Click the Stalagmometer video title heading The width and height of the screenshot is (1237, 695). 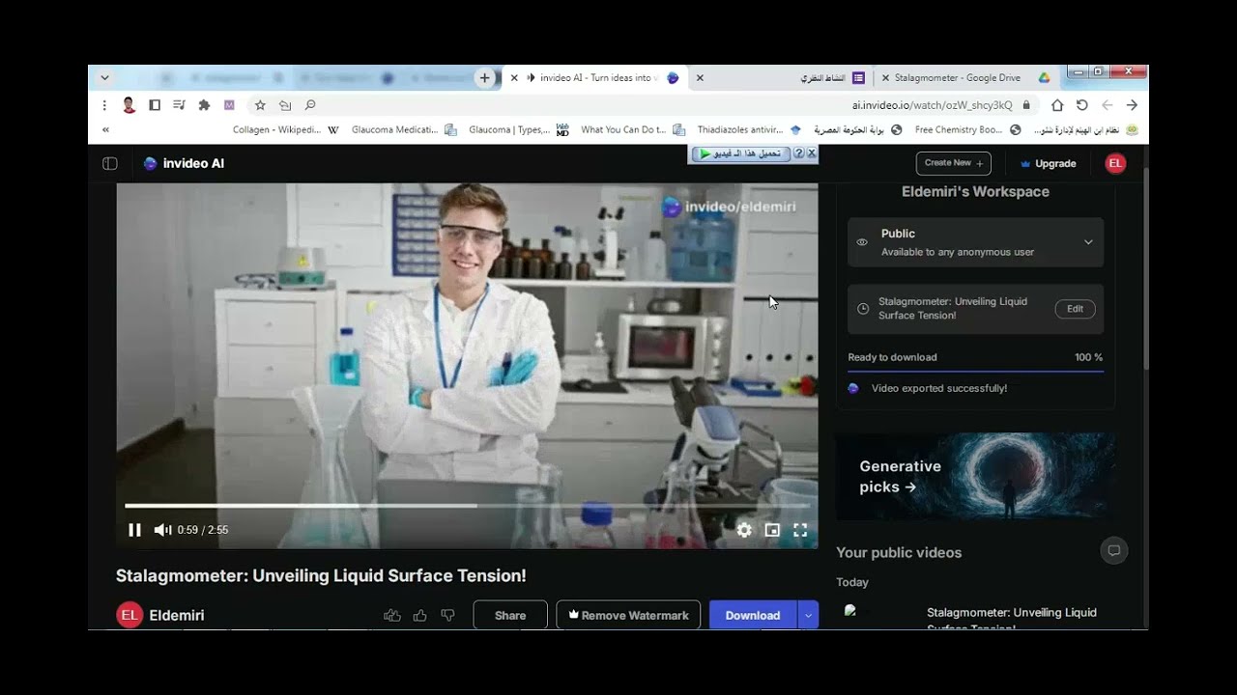[x=321, y=576]
